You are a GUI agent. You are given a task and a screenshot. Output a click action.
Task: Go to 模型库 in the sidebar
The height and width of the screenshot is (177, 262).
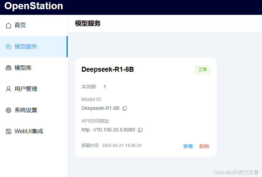(34, 68)
